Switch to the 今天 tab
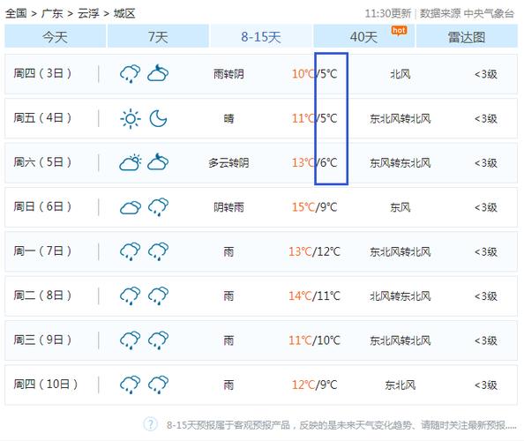524x441 pixels. tap(56, 36)
